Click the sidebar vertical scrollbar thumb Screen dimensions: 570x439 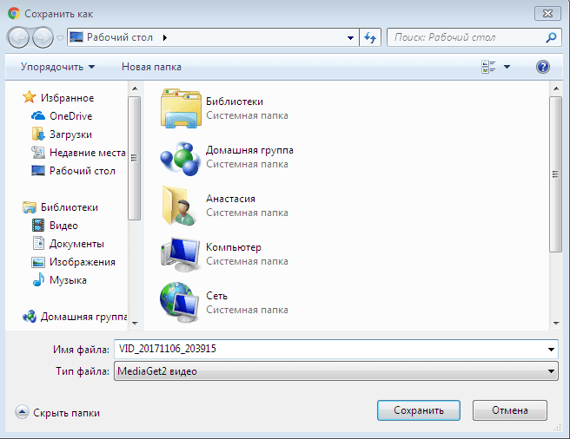tap(135, 158)
